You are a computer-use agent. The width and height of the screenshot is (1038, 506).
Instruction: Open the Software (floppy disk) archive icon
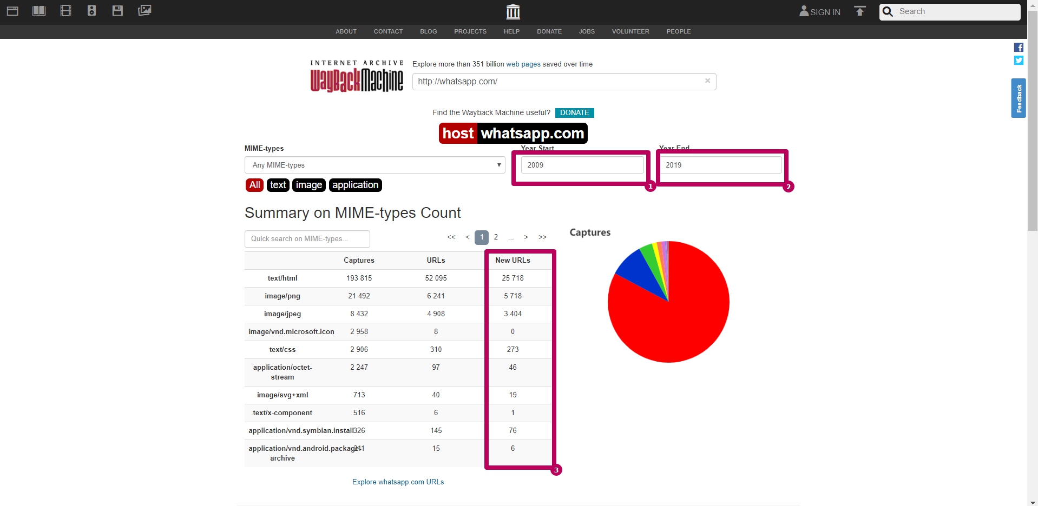tap(117, 11)
